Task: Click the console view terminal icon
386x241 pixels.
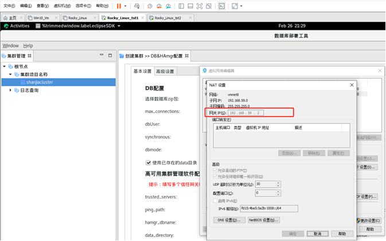Action: point(221,6)
